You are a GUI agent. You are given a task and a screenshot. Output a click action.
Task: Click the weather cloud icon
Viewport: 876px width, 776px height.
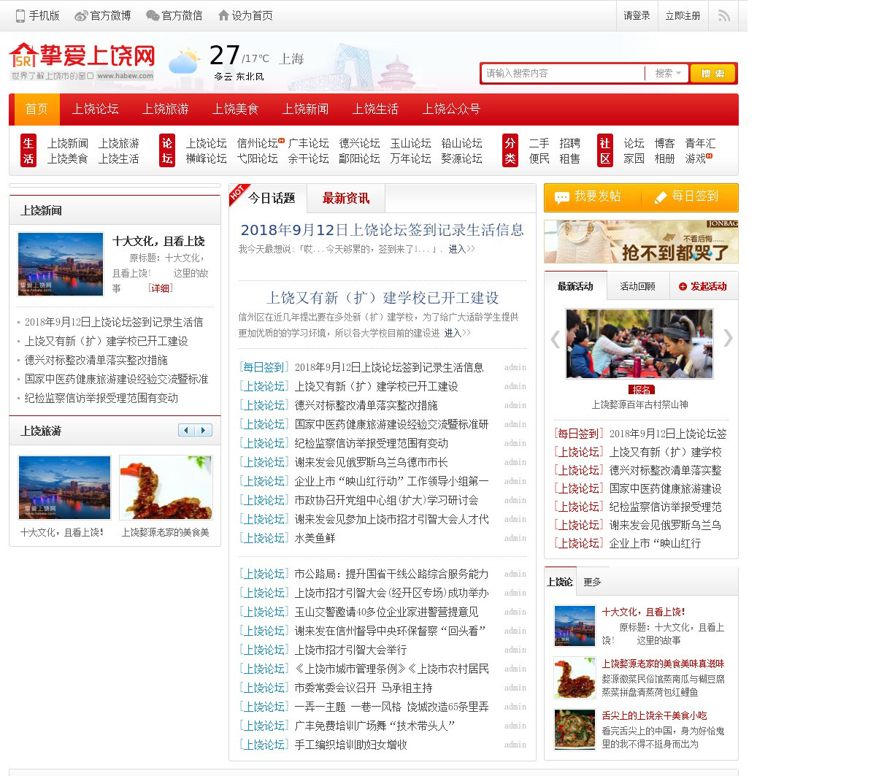[x=184, y=61]
